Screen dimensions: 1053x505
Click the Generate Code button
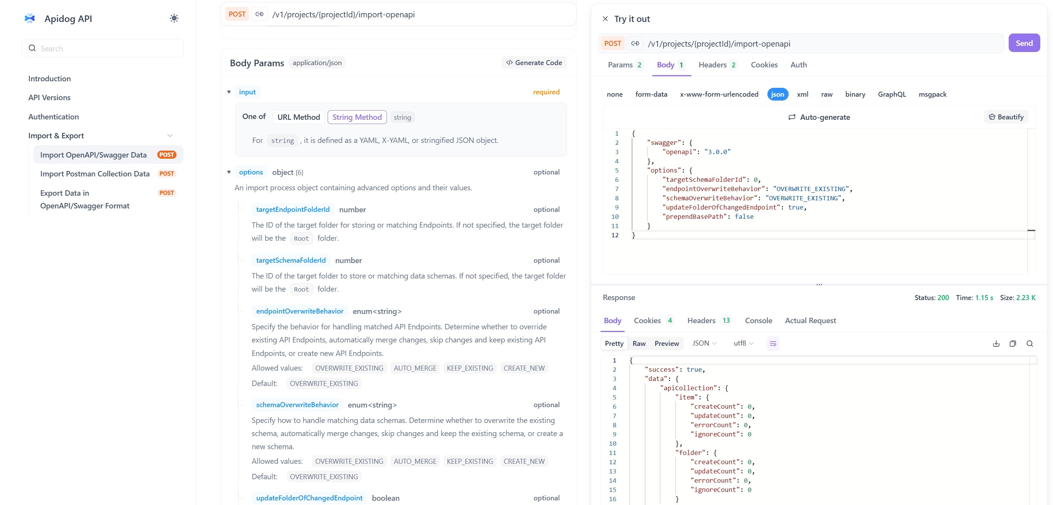pyautogui.click(x=534, y=62)
